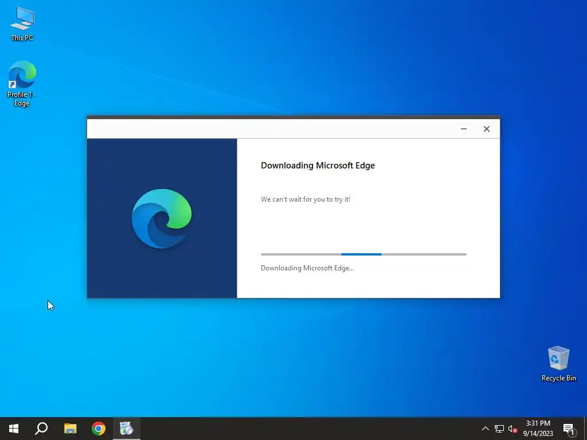Open the clock showing 3:31 PM
The width and height of the screenshot is (587, 440).
[x=538, y=429]
